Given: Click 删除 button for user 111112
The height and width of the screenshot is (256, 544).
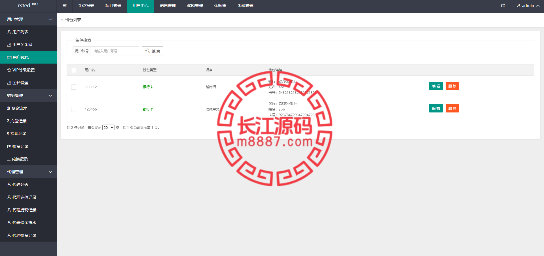Looking at the screenshot, I should click(452, 86).
